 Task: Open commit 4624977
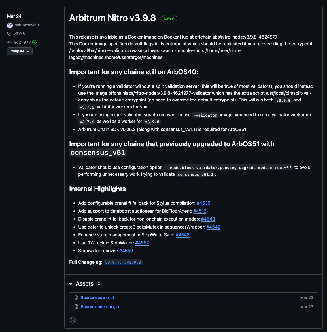[22, 42]
